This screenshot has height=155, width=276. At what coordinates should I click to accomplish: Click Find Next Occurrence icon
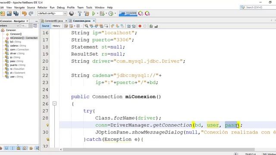pos(96,26)
